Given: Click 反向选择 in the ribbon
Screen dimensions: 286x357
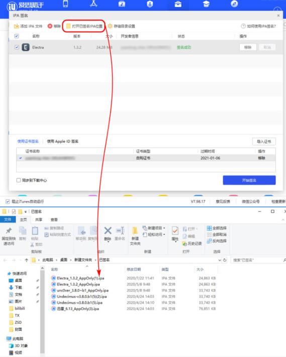Looking at the screenshot, I should [217, 241].
